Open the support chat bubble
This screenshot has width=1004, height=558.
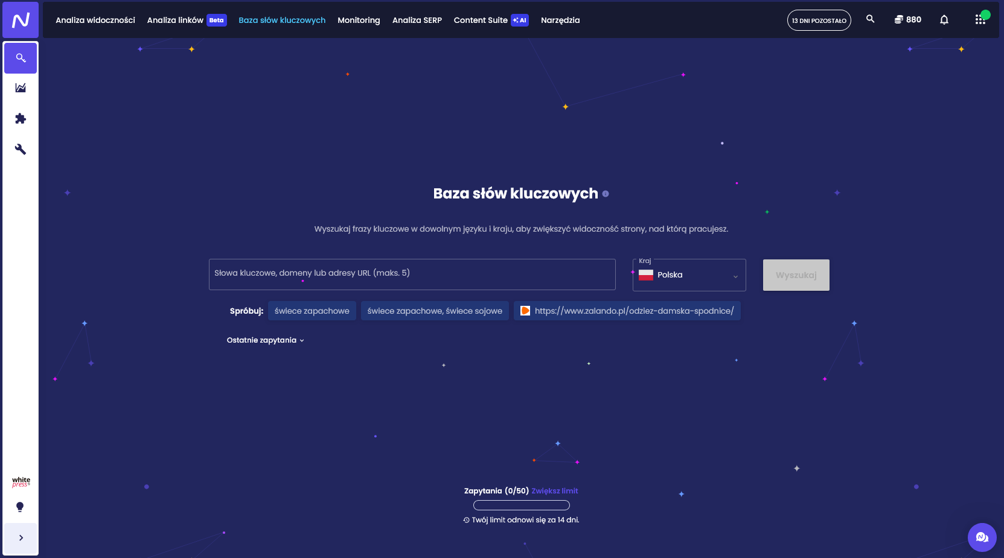click(x=982, y=537)
